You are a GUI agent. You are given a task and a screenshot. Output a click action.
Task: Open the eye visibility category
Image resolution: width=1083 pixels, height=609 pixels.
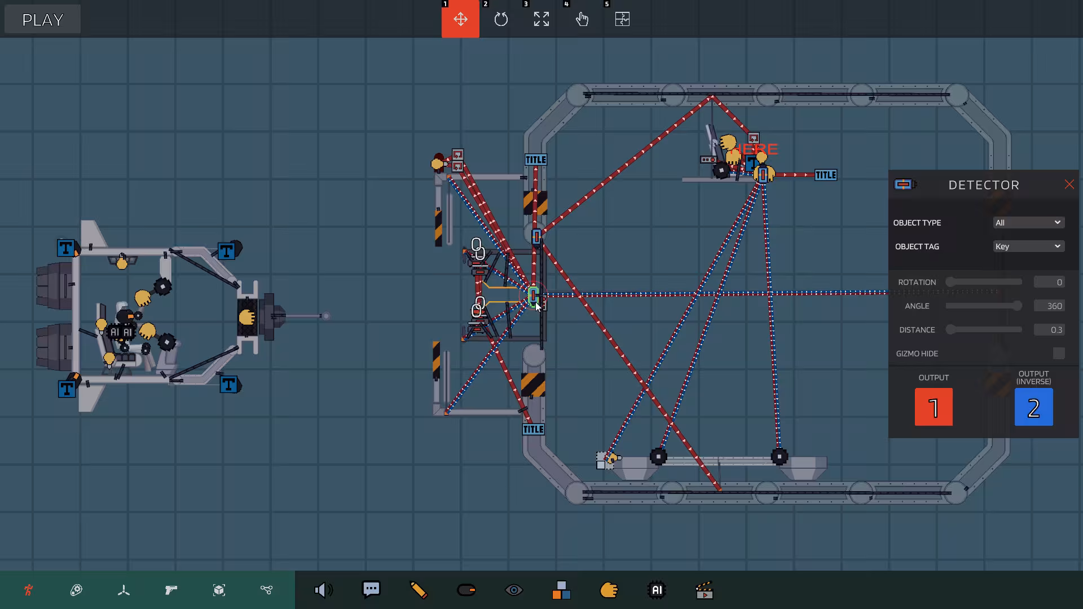[x=514, y=590]
